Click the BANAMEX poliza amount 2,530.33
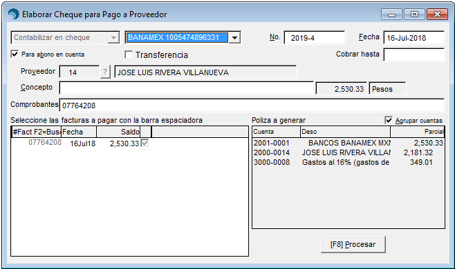455x269 pixels. 428,143
